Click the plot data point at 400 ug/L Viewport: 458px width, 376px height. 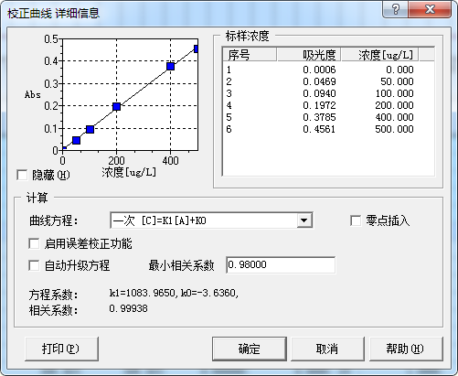tap(171, 66)
